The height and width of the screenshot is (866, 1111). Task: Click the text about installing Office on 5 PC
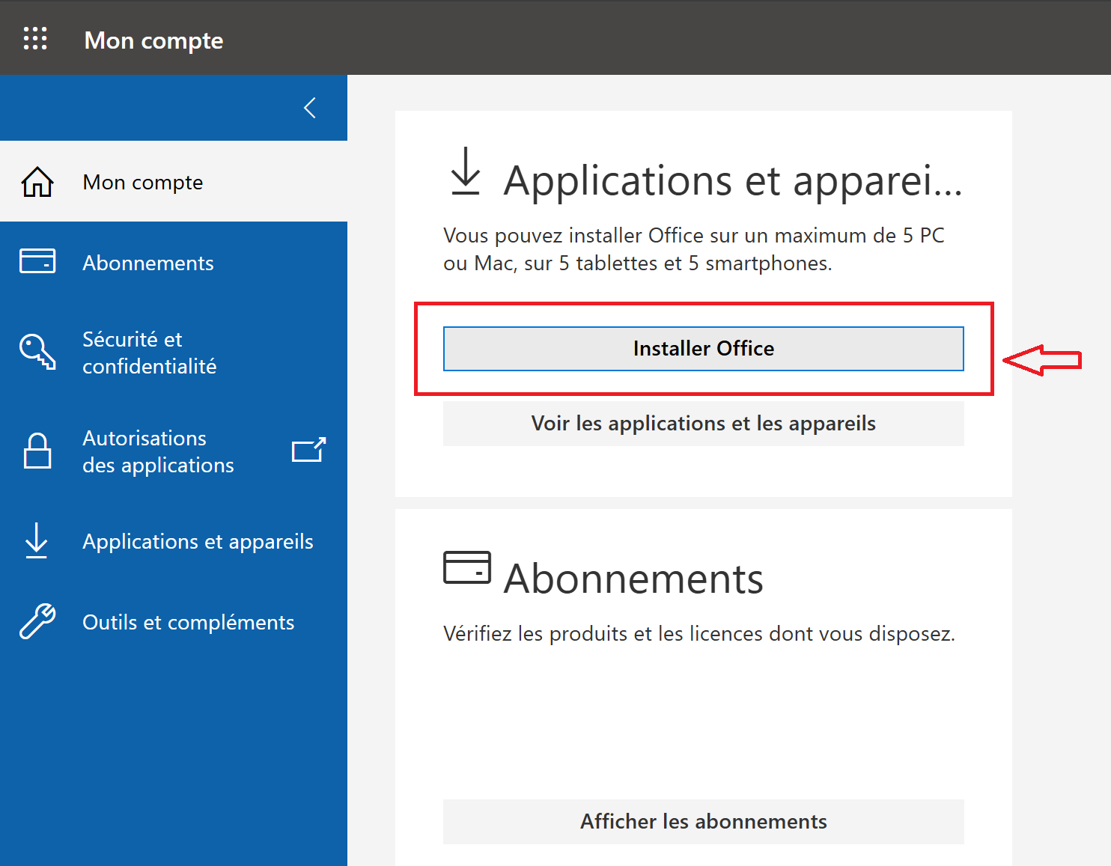[x=694, y=249]
